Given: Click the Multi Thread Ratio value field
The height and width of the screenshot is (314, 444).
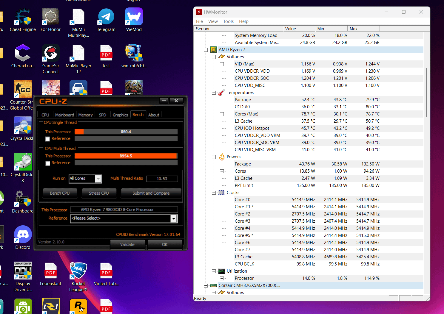Looking at the screenshot, I should tap(162, 179).
